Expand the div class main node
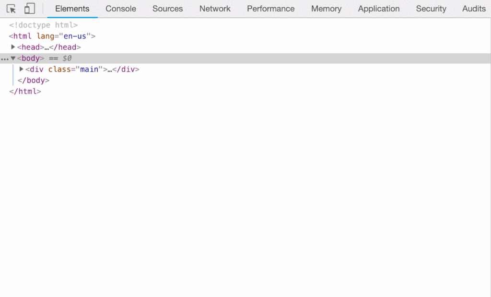 click(22, 69)
